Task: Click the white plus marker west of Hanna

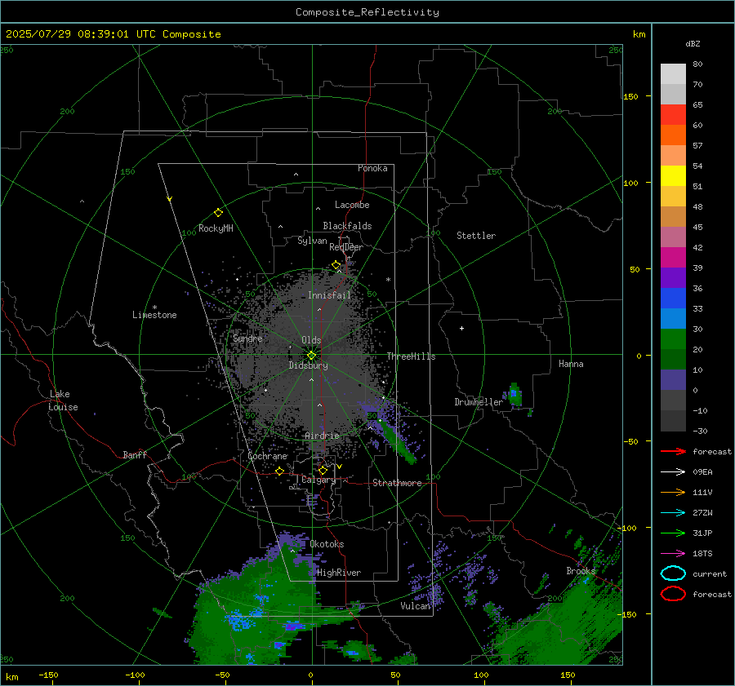Action: 461,328
